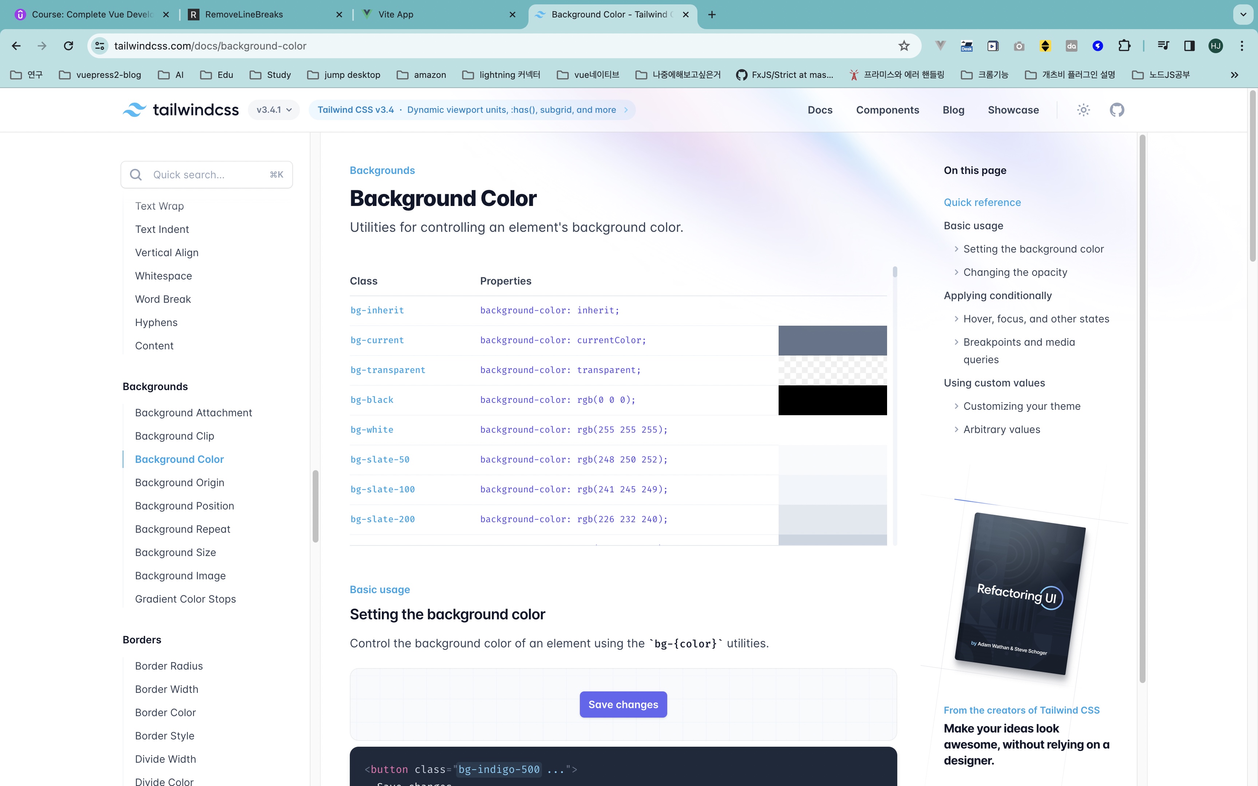This screenshot has width=1258, height=786.
Task: Click the Refactoring UI book thumbnail
Action: pos(1020,594)
